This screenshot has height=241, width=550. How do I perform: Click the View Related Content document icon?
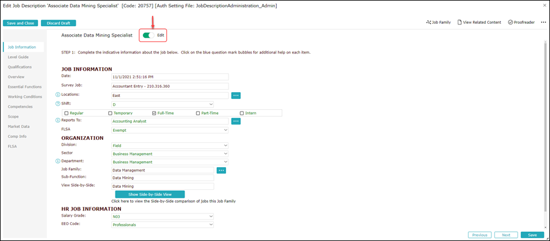pyautogui.click(x=459, y=22)
